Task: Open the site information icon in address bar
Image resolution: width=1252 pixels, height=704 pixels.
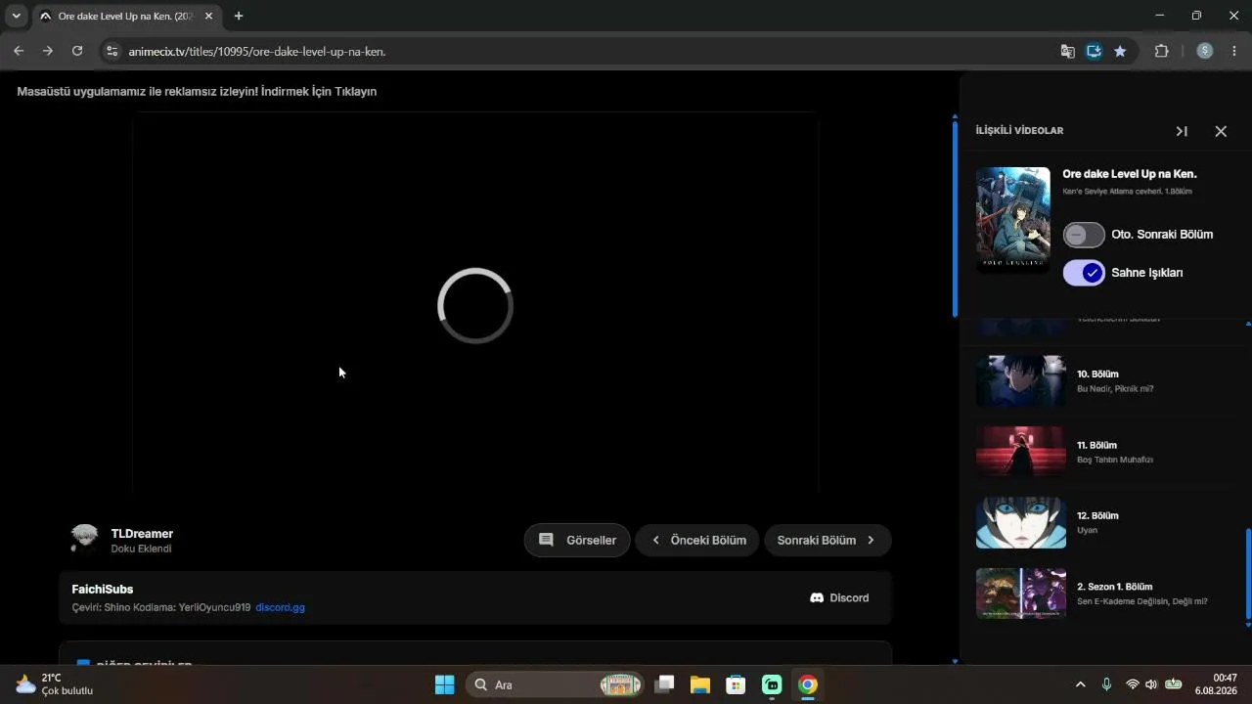Action: [x=112, y=51]
